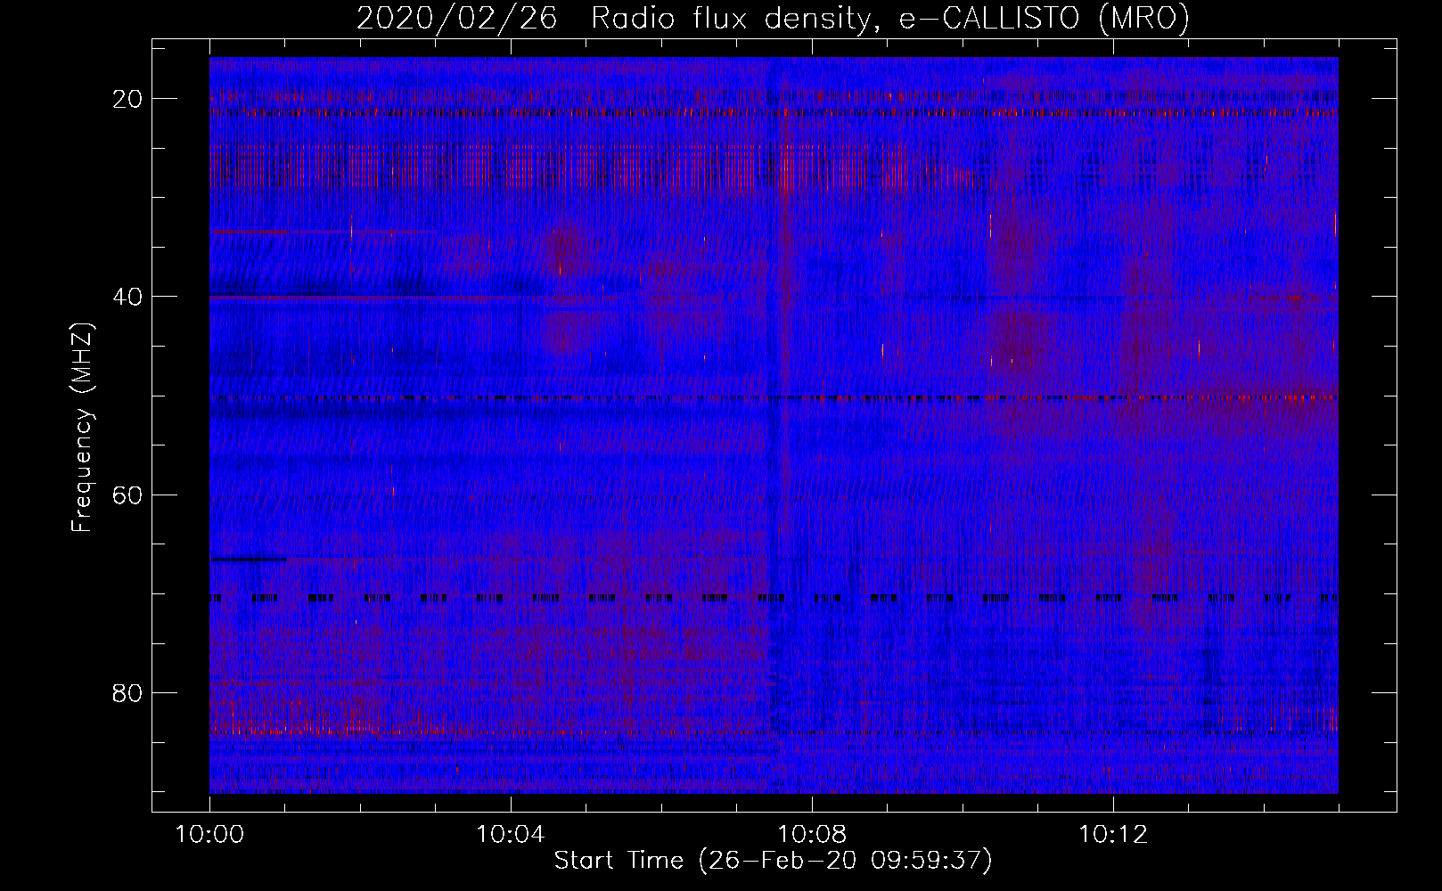Image resolution: width=1442 pixels, height=891 pixels.
Task: Click the '10:04' time tick label
Action: (511, 835)
